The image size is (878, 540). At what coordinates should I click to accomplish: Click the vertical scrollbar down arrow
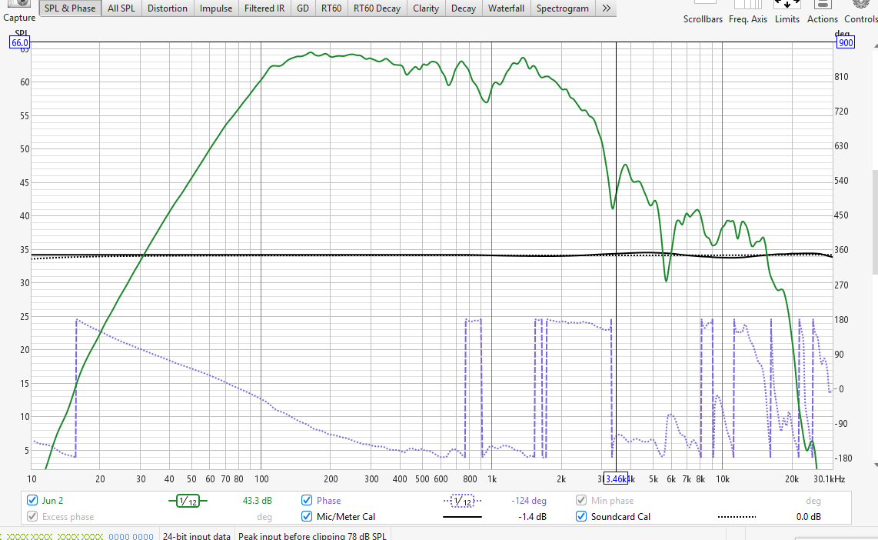875,465
